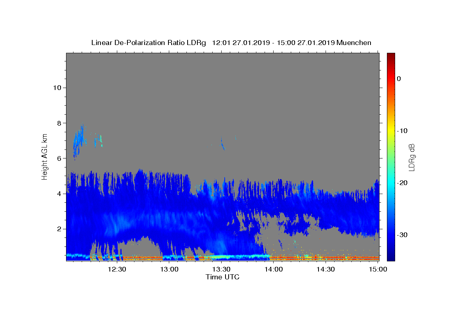The width and height of the screenshot is (469, 313).
Task: Click the 12:30 time tick label
Action: tap(116, 269)
